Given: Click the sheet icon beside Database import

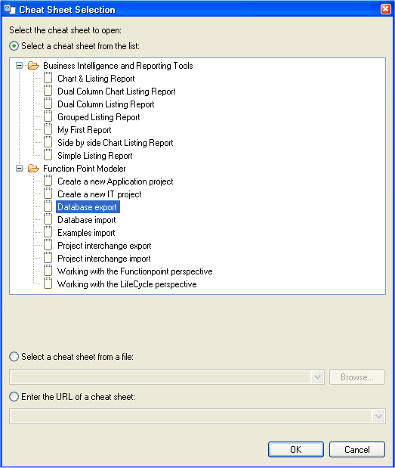Looking at the screenshot, I should 48,219.
